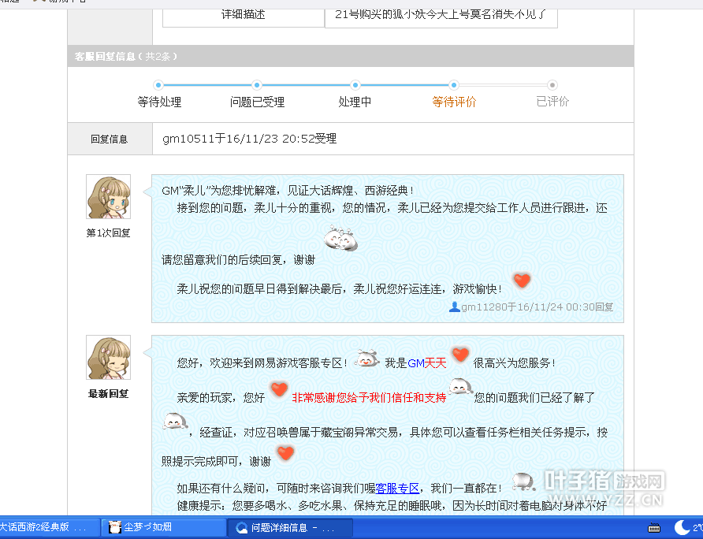The height and width of the screenshot is (539, 703).
Task: Click the 问题详细信息 taskbar button
Action: point(289,527)
